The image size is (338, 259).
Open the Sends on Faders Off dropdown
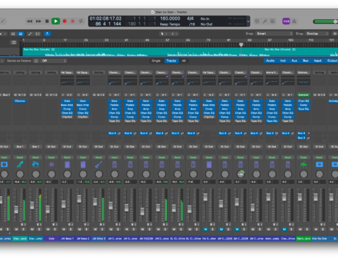click(54, 61)
